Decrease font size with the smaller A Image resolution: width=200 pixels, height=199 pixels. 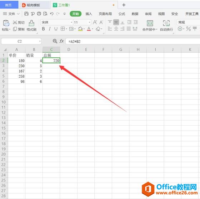[101, 23]
